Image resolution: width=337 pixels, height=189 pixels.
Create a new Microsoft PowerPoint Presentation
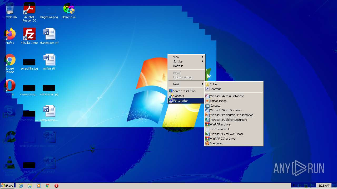click(x=234, y=115)
